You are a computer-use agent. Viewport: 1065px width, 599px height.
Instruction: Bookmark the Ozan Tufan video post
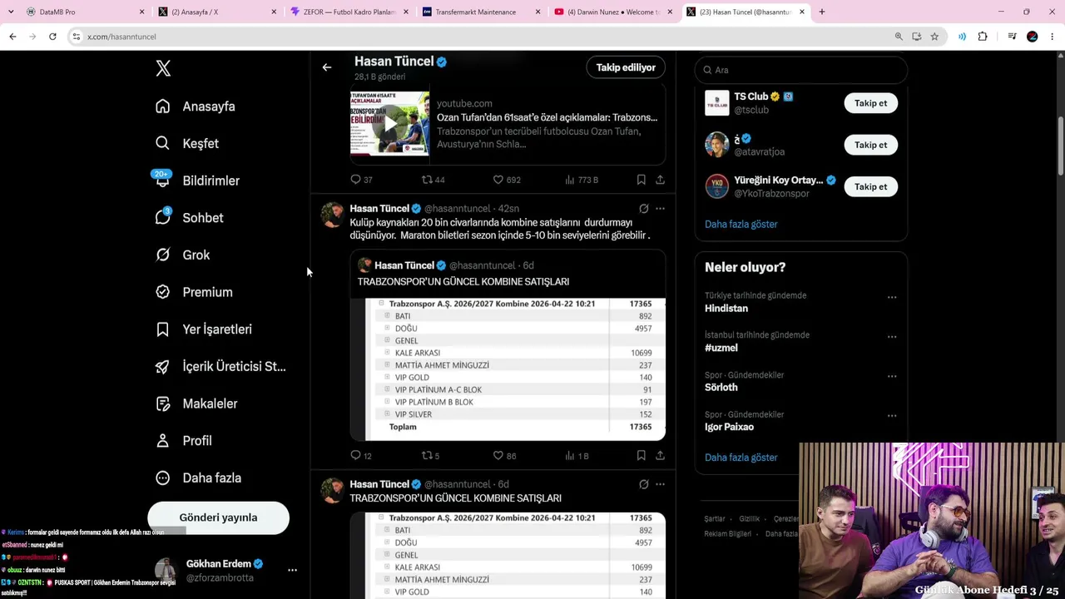[x=641, y=180]
